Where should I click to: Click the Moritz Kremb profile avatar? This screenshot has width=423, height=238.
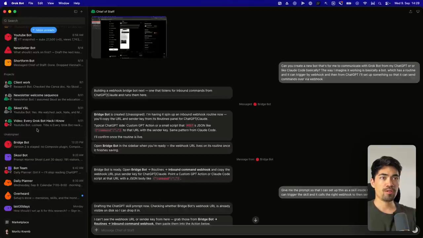click(7, 231)
